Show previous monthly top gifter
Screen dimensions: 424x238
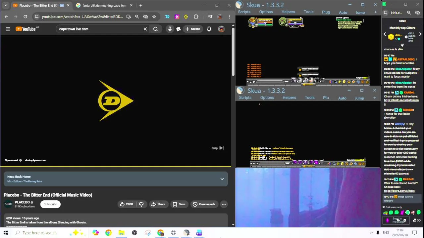click(x=385, y=34)
